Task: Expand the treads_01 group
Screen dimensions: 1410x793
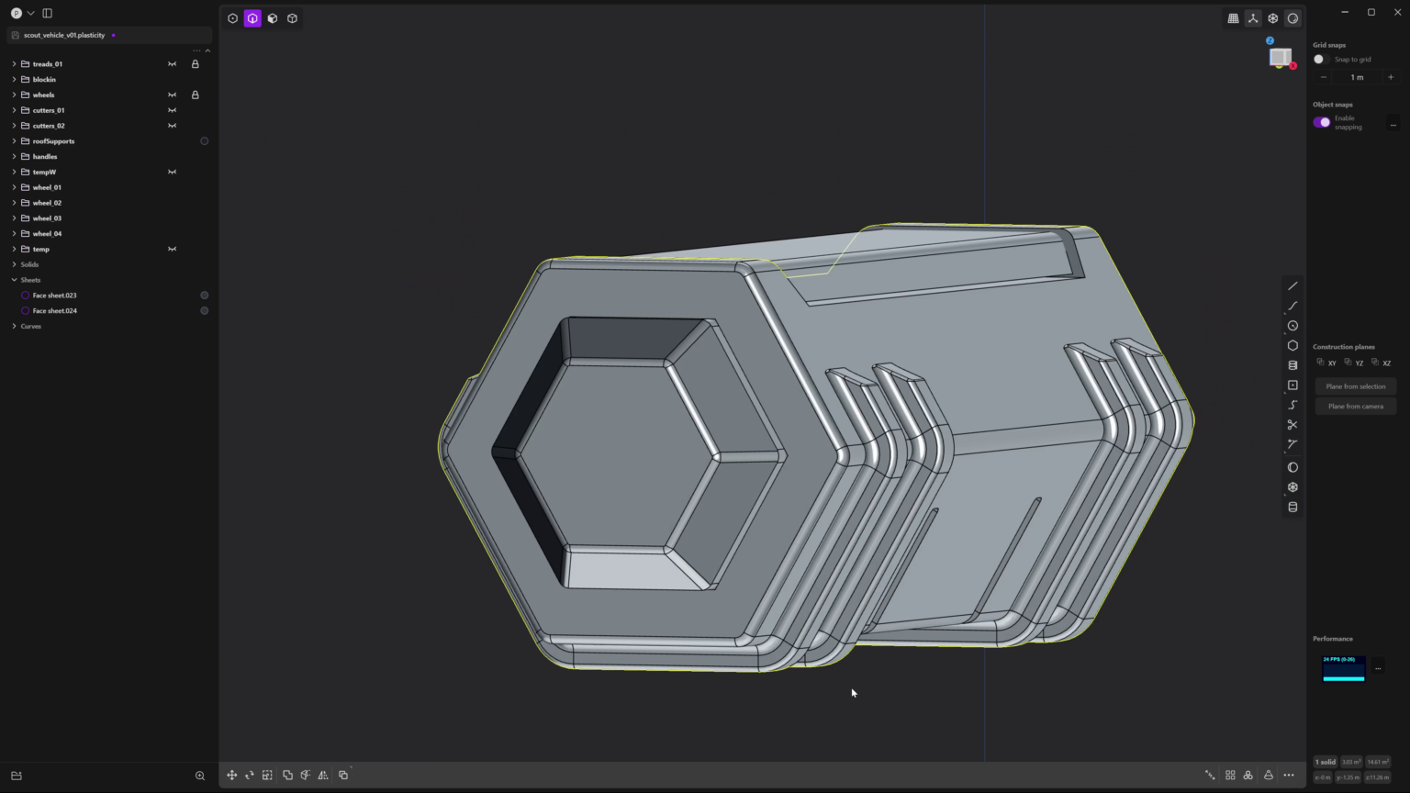Action: pyautogui.click(x=14, y=64)
